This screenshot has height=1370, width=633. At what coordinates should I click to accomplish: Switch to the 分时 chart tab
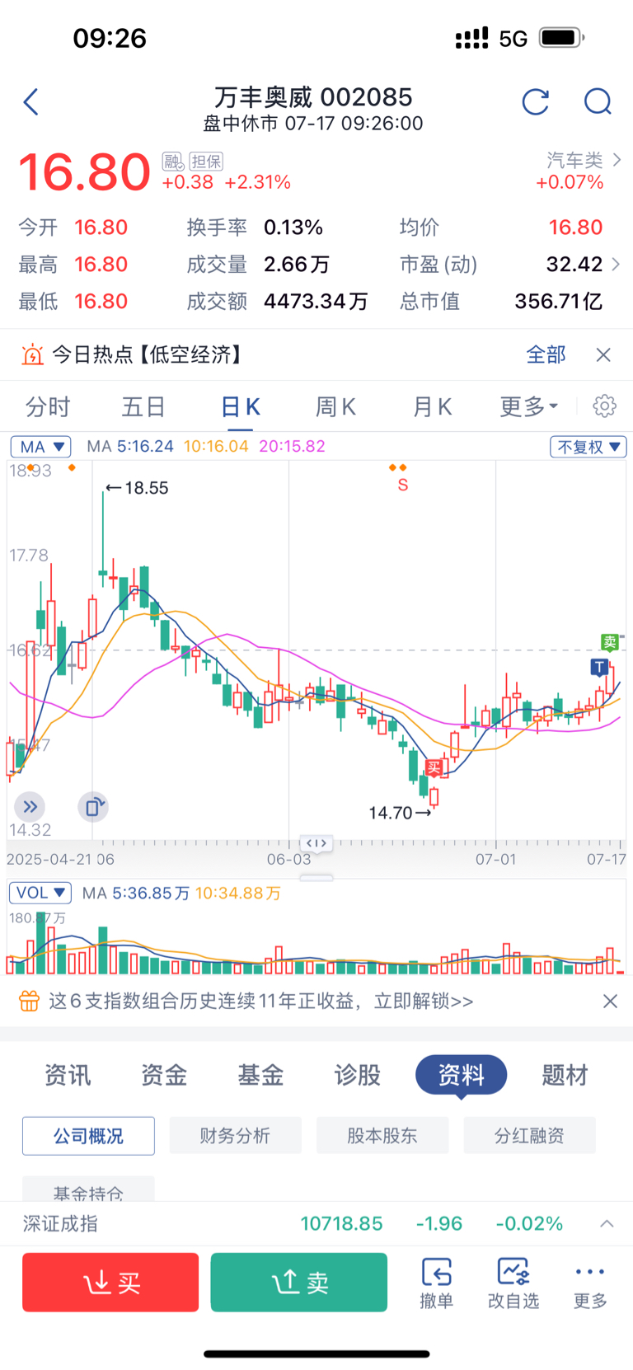tap(48, 407)
